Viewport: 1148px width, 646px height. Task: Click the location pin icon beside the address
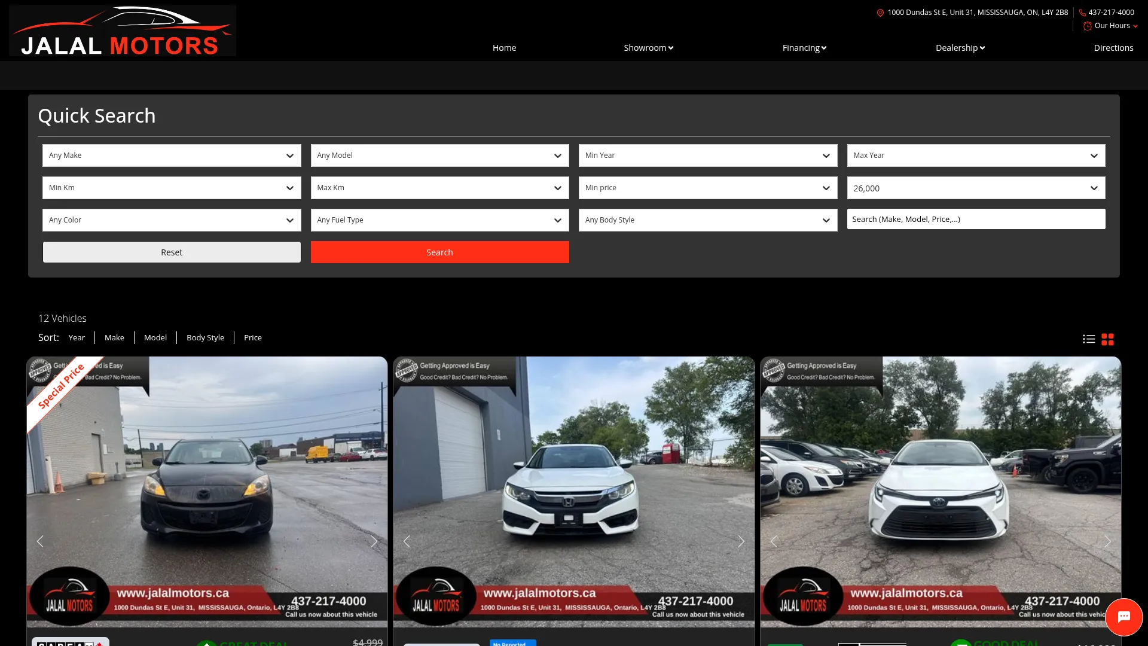pos(880,13)
